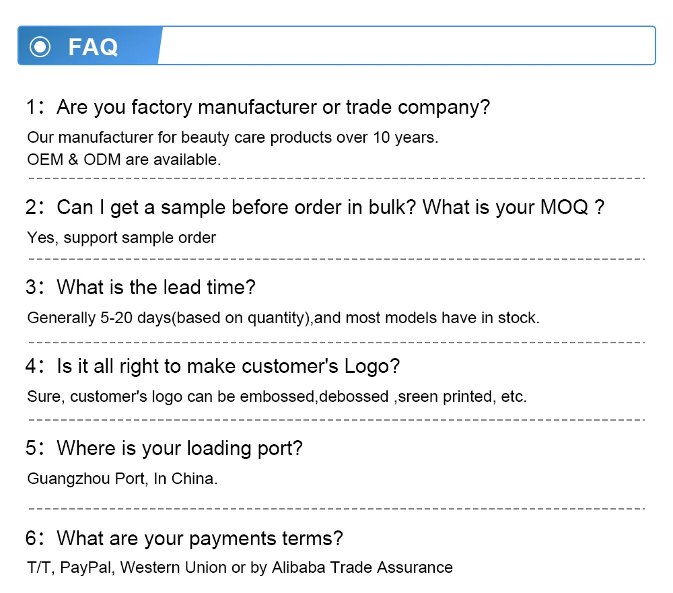
Task: Expand the 'Where is your loading port?' question
Action: (180, 448)
